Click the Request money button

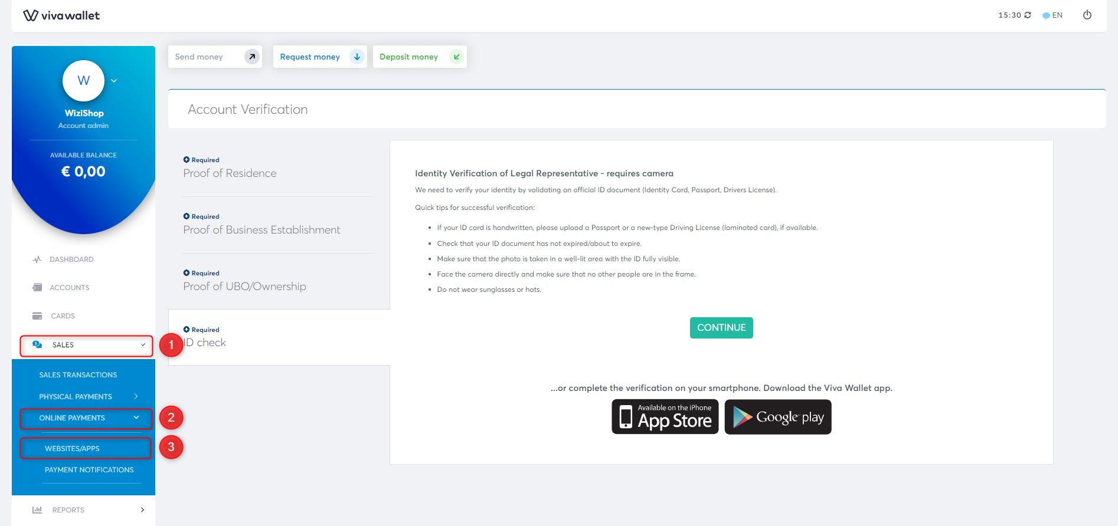tap(320, 57)
